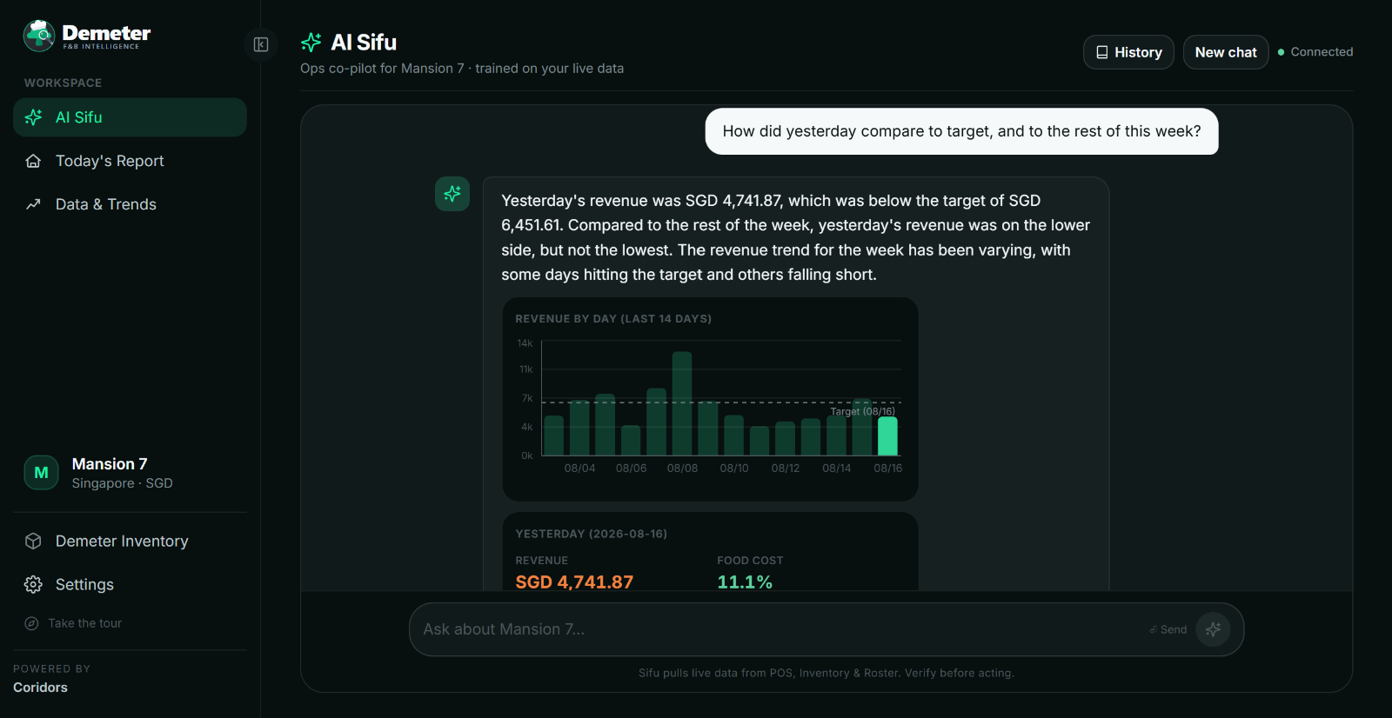
Task: Click the SGD 4,741.87 revenue value
Action: click(574, 582)
